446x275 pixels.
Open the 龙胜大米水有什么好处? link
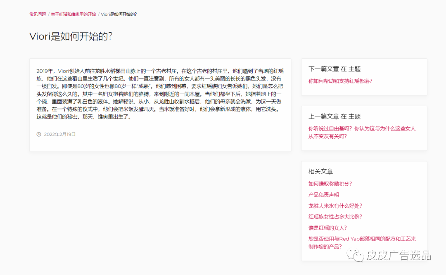pyautogui.click(x=335, y=206)
